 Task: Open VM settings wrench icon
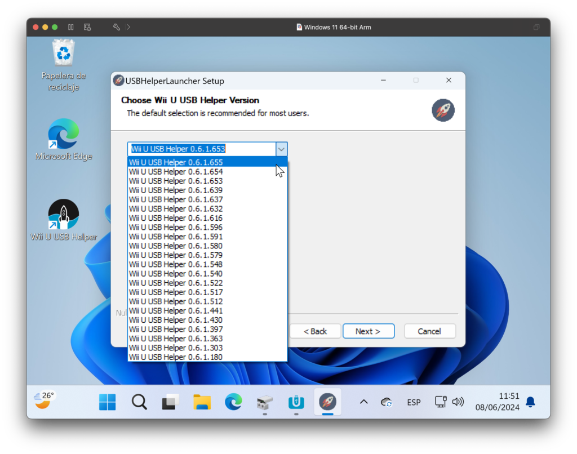point(116,27)
